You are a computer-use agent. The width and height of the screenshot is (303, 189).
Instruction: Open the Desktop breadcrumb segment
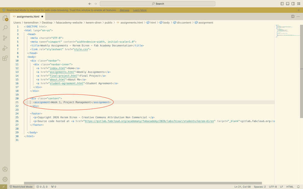(47, 23)
